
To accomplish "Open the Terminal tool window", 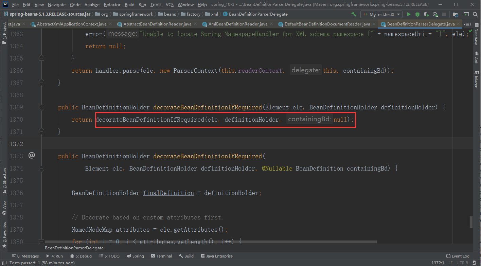I will click(x=161, y=256).
